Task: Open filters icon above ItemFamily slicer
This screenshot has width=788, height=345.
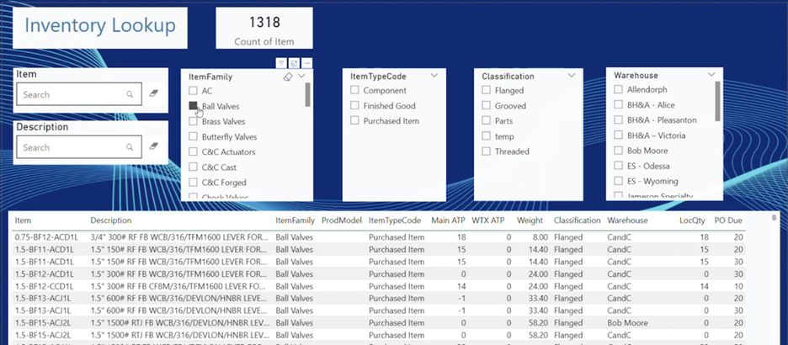Action: coord(281,63)
